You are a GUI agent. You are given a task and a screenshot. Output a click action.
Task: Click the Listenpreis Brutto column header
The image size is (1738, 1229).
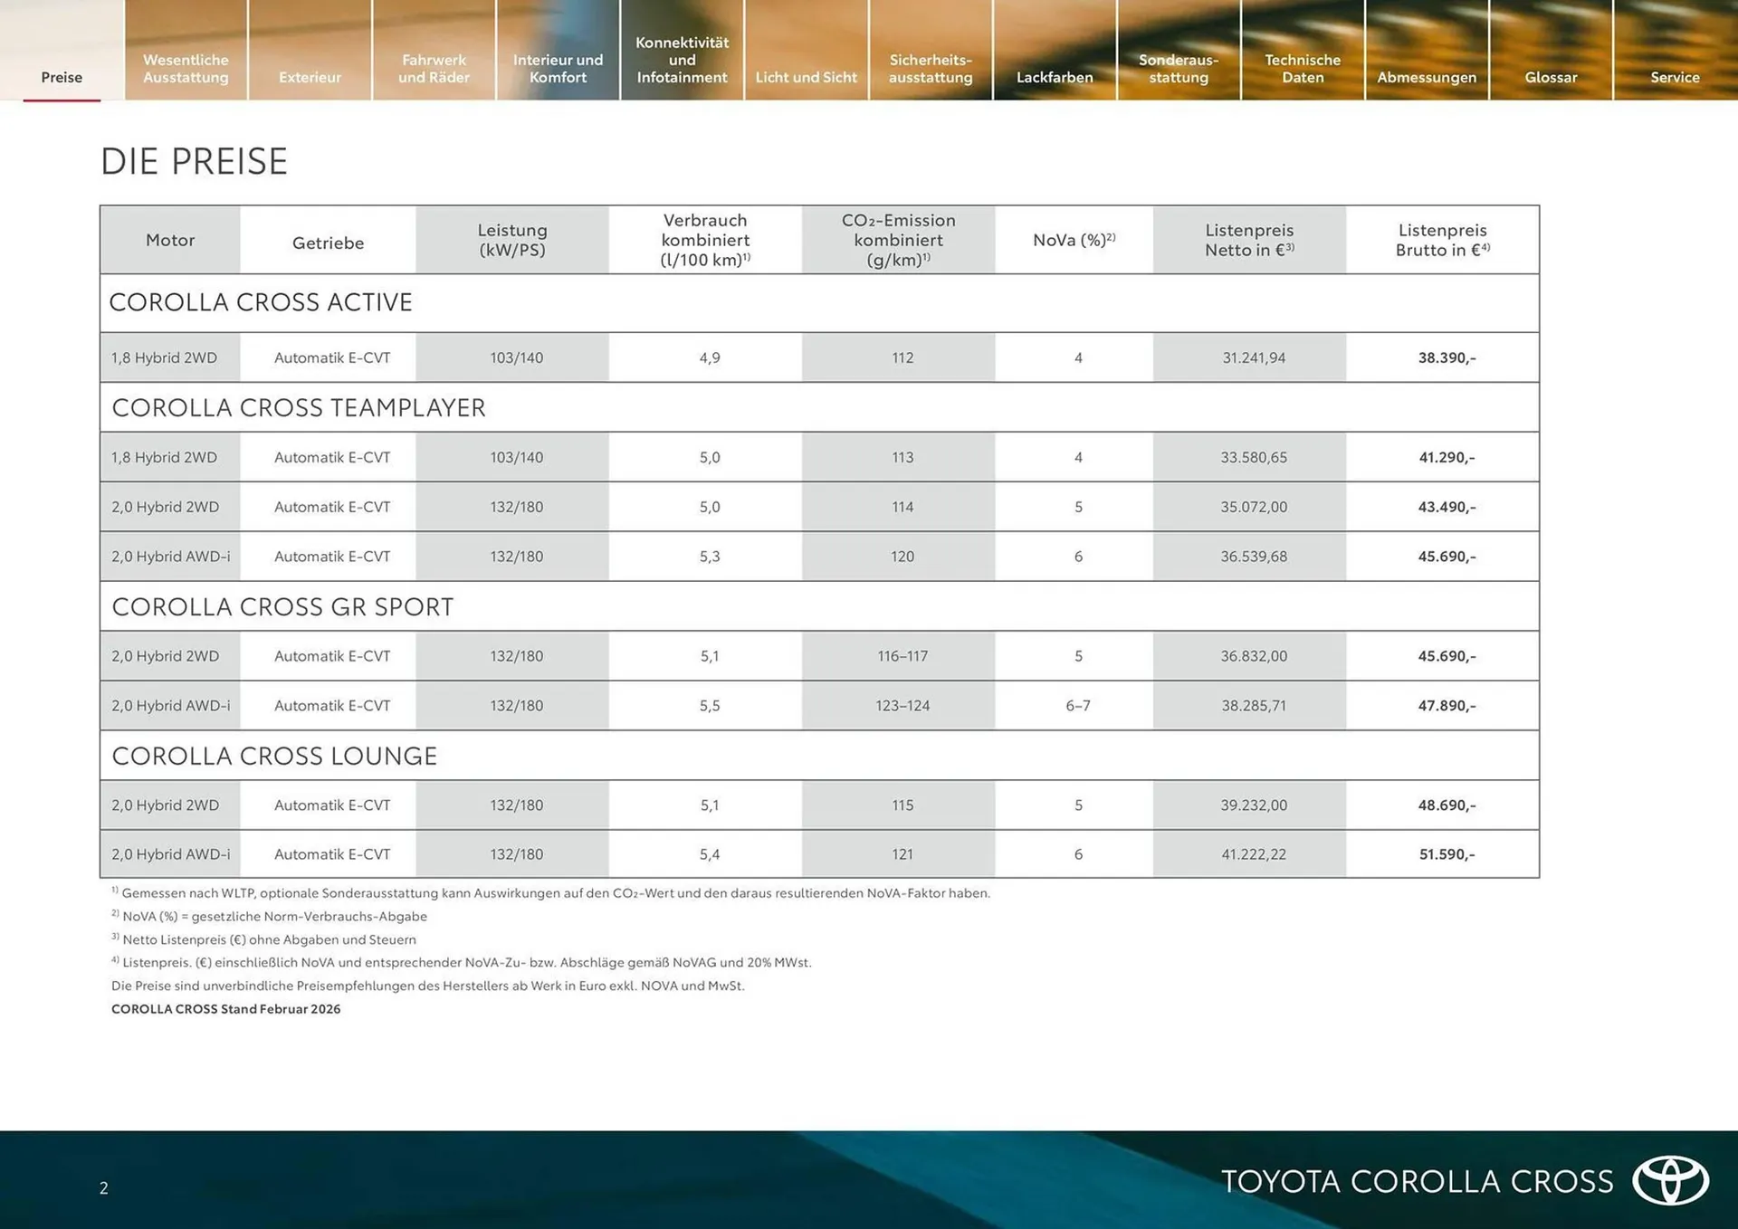(x=1441, y=240)
